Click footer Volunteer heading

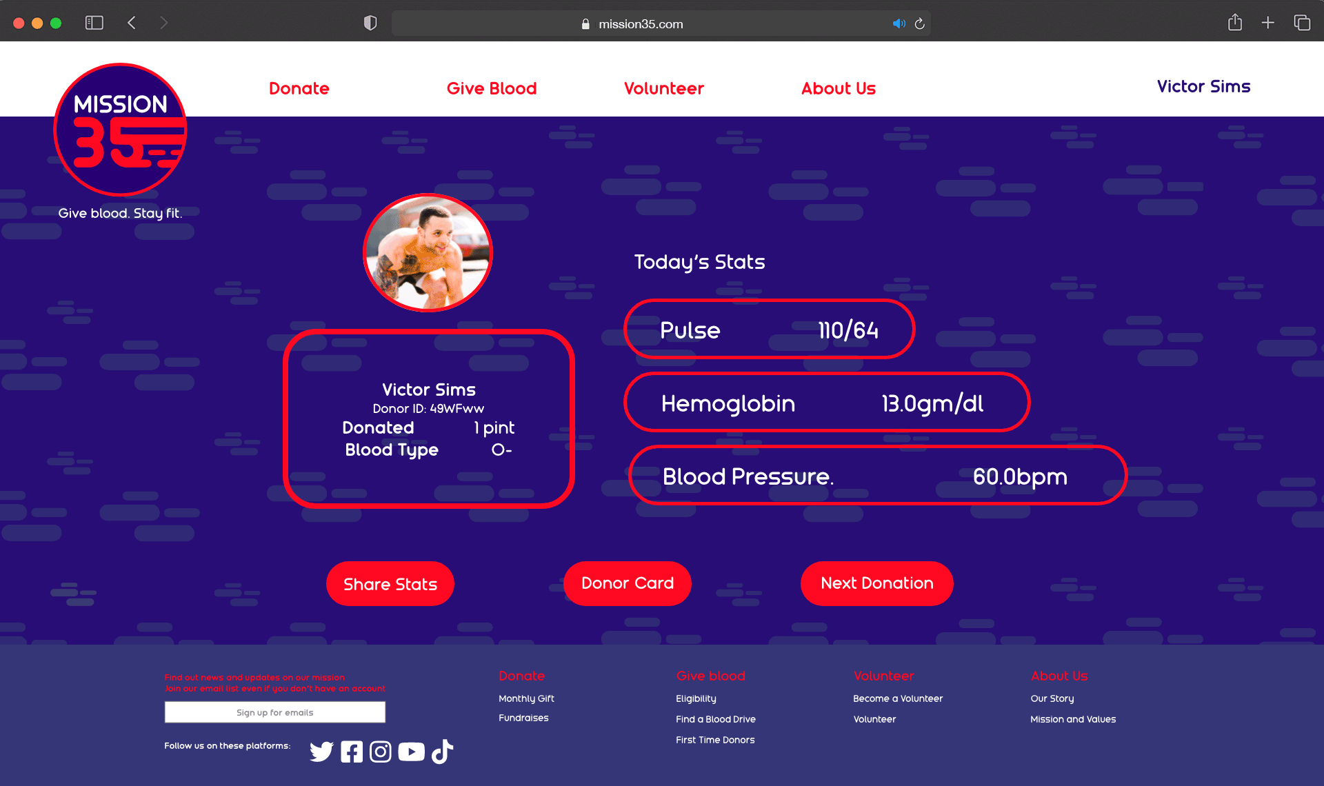click(884, 676)
